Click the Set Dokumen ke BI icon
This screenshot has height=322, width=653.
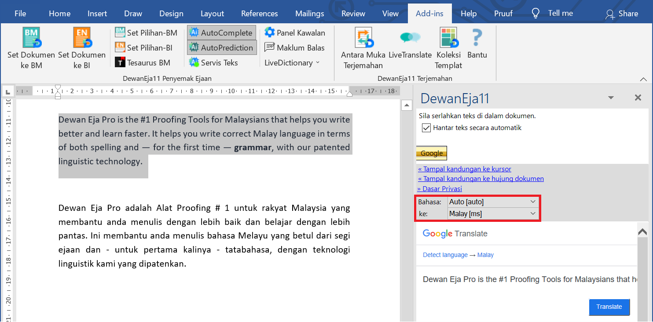[82, 38]
